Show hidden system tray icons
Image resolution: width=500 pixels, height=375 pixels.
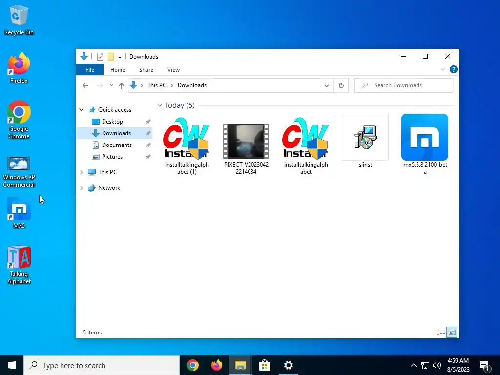point(413,365)
